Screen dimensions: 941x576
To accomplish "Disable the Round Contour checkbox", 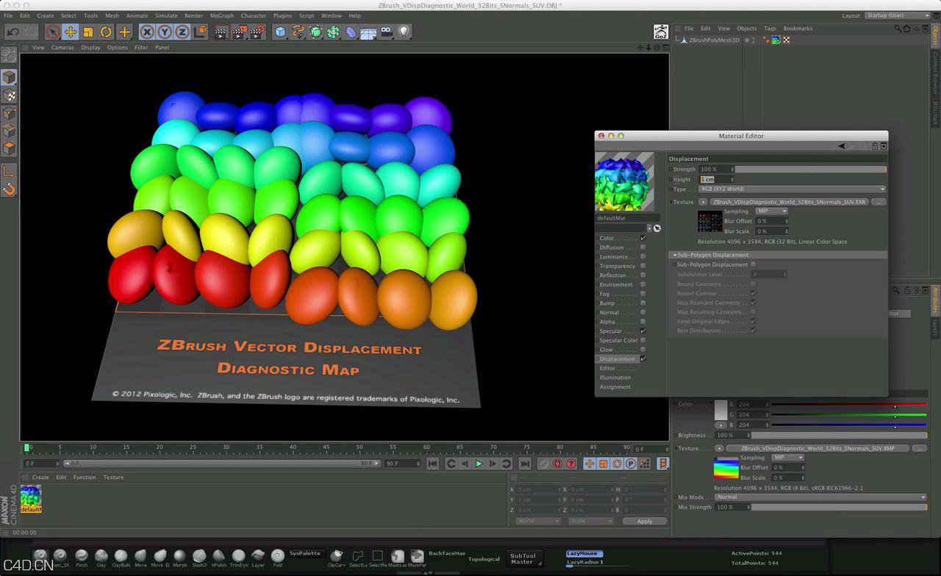I will 753,293.
